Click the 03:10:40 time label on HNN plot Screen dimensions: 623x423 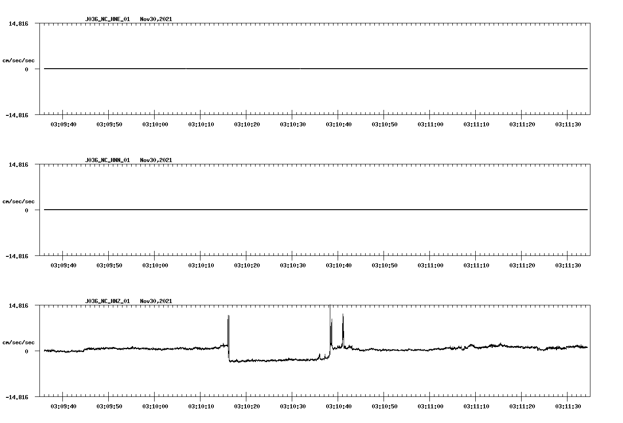coord(339,266)
